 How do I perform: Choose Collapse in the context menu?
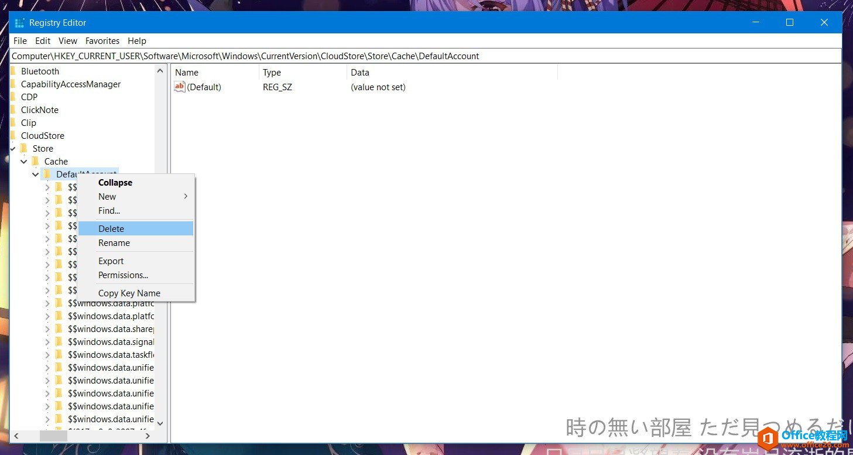(136, 182)
